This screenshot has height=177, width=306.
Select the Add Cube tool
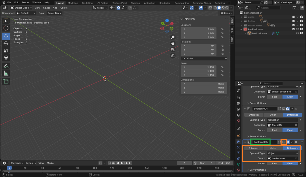point(6,81)
